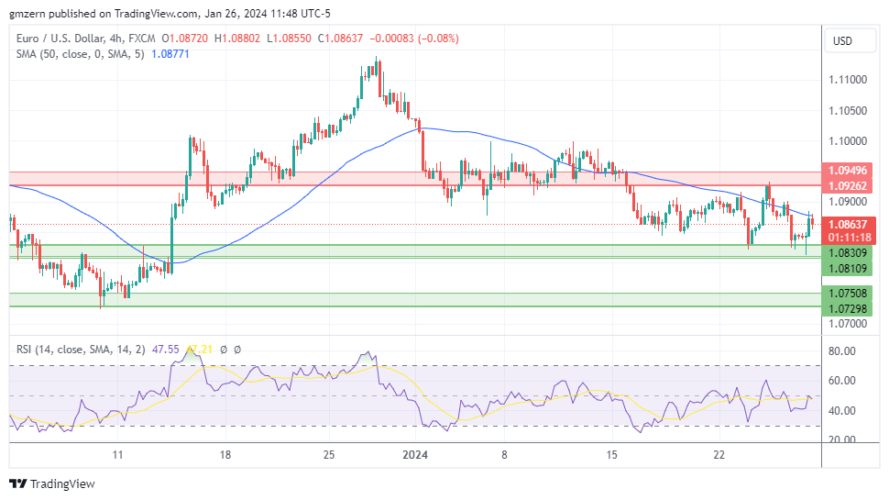889x500 pixels.
Task: Click the support price label 1.07508
Action: (848, 294)
